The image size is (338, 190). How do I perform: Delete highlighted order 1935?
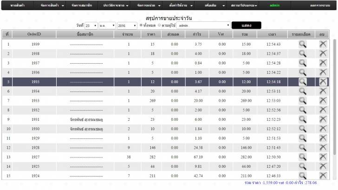pos(323,82)
